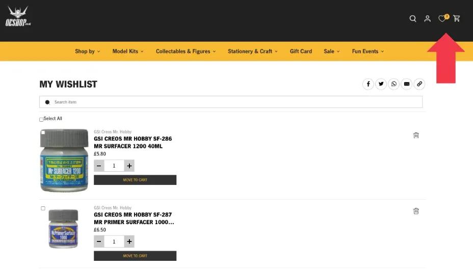Image resolution: width=473 pixels, height=269 pixels.
Task: Open the Gift Card page
Action: [301, 51]
